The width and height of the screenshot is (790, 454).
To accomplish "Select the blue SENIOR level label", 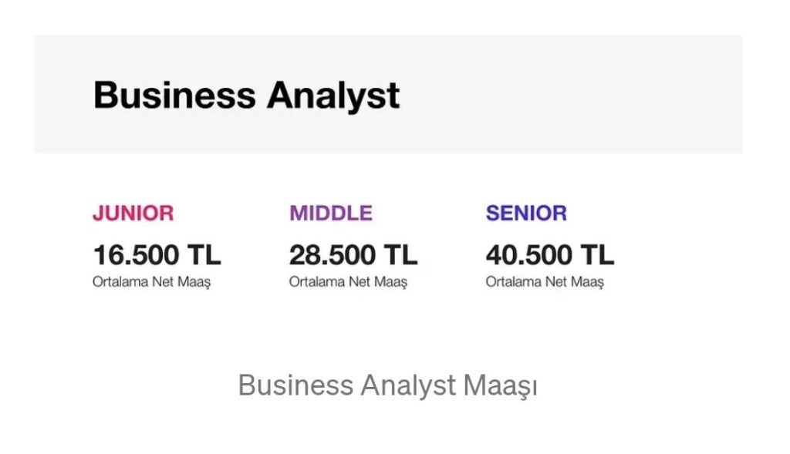I will (x=526, y=214).
